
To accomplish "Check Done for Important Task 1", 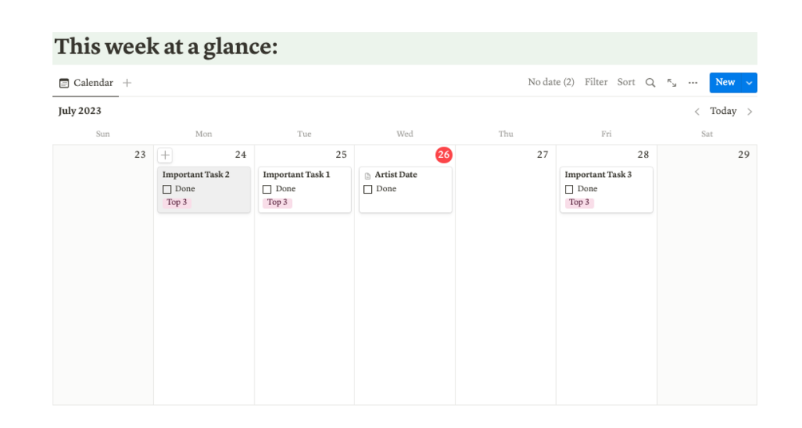I will 267,190.
